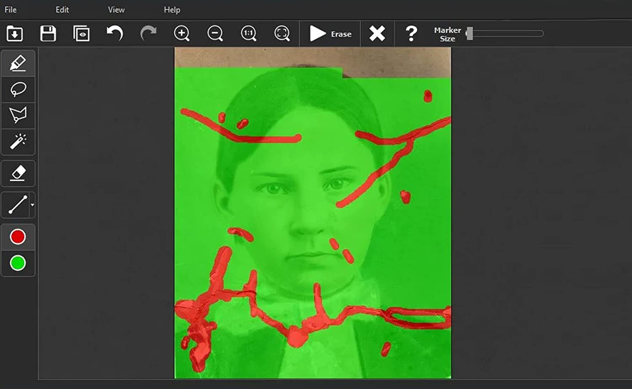Undo the last action
Viewport: 632px width, 389px height.
tap(115, 33)
